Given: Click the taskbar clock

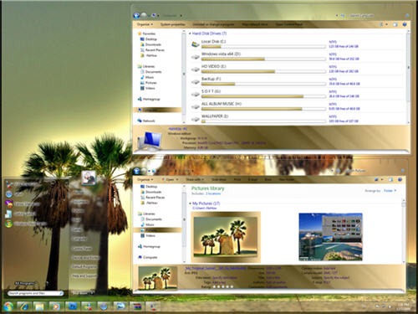Looking at the screenshot, I should coord(403,306).
